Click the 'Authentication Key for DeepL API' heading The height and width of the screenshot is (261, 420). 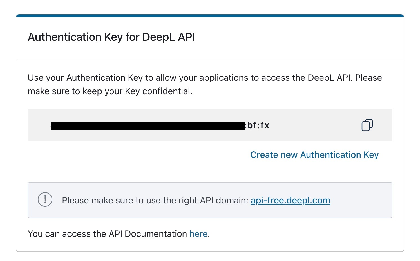(111, 37)
